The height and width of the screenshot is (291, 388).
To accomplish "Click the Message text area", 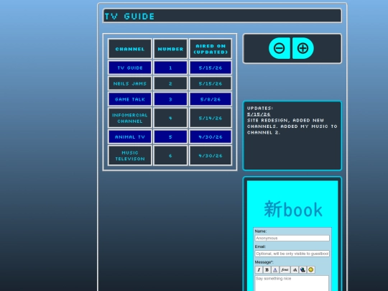I will (292, 283).
